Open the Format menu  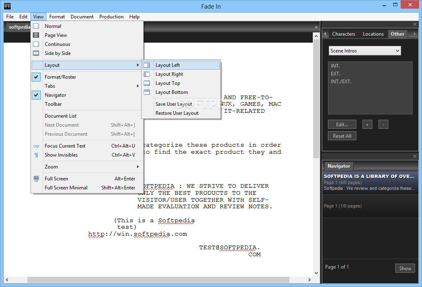point(57,17)
